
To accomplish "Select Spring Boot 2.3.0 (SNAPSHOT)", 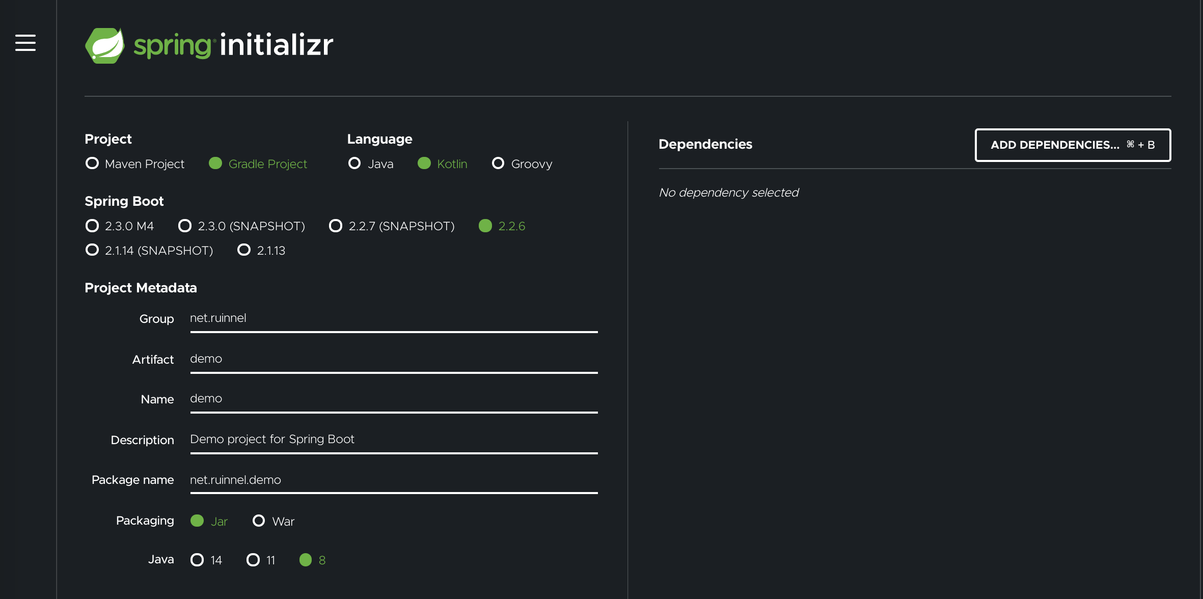I will 242,226.
